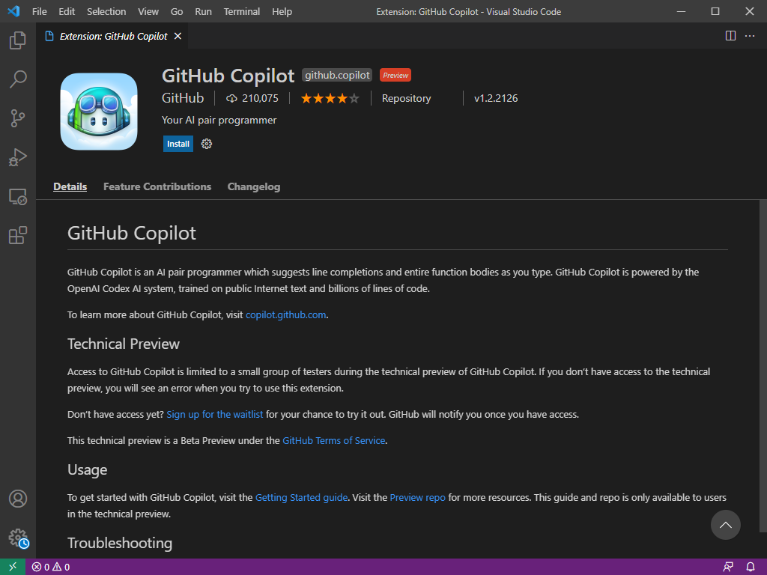Image resolution: width=767 pixels, height=575 pixels.
Task: Open the Getting Started guide link
Action: (x=301, y=498)
